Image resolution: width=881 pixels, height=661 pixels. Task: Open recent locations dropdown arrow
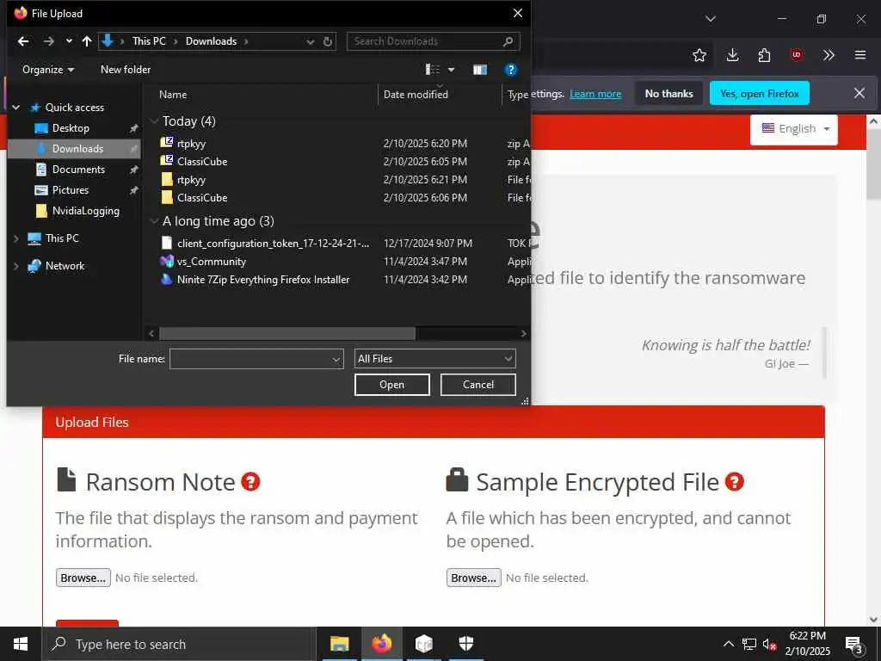[69, 41]
